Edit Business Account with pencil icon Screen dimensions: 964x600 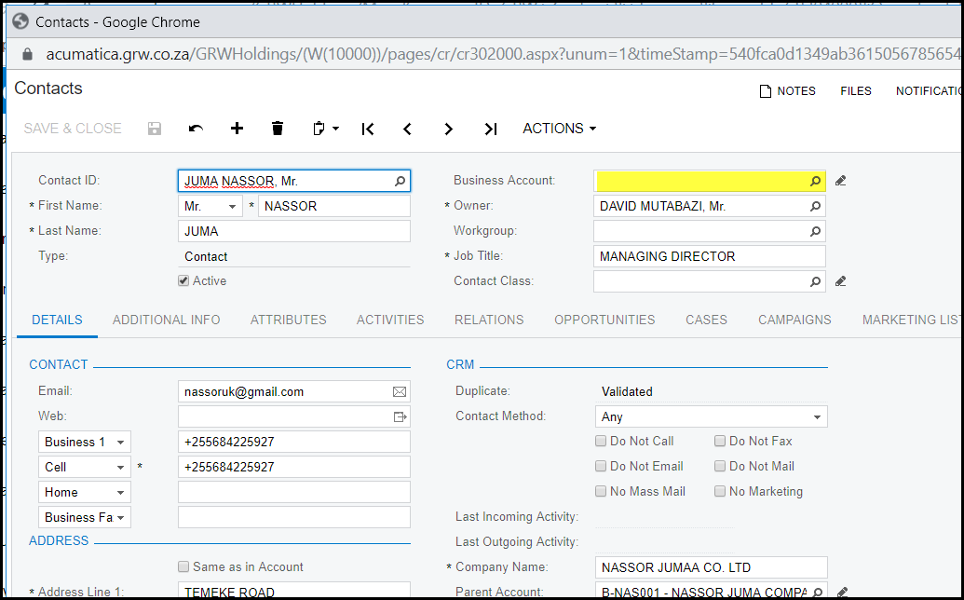(841, 181)
